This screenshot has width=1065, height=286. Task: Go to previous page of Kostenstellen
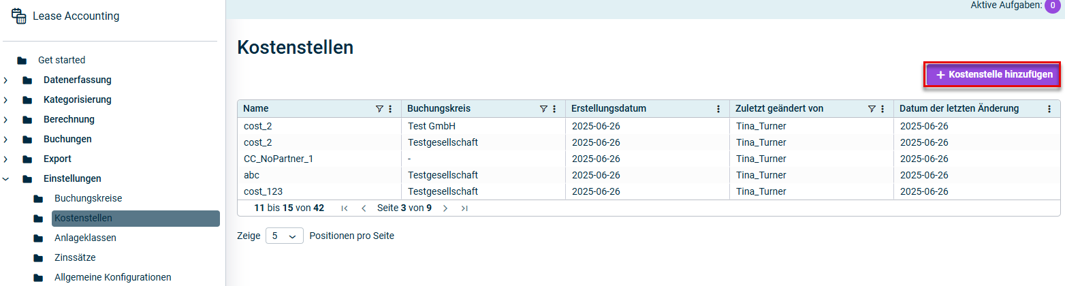click(x=364, y=208)
